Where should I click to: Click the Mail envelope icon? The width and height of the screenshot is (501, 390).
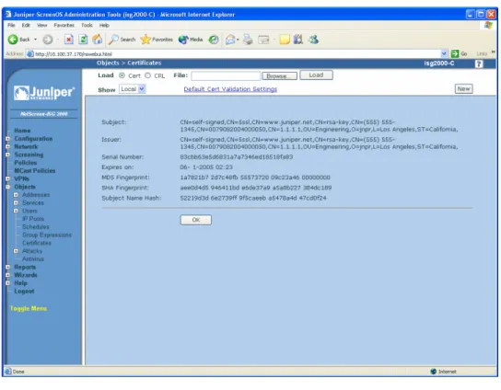230,40
